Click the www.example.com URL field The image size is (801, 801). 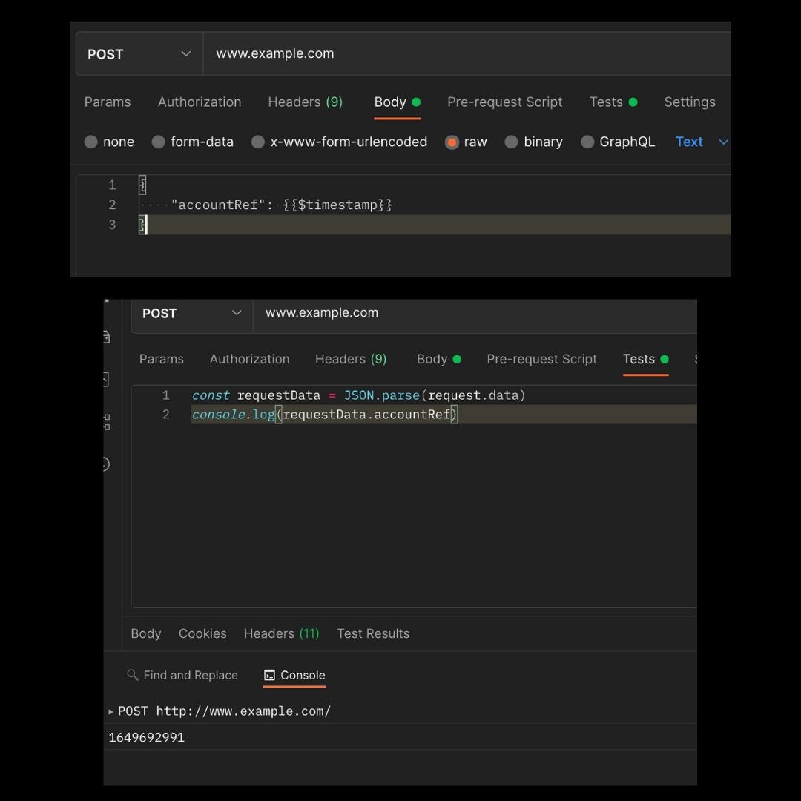click(275, 53)
